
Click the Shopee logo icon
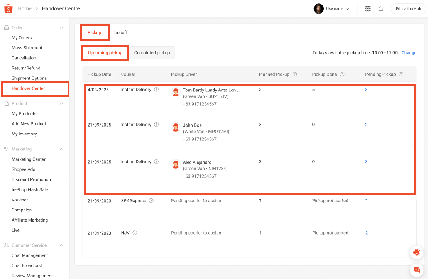8,9
